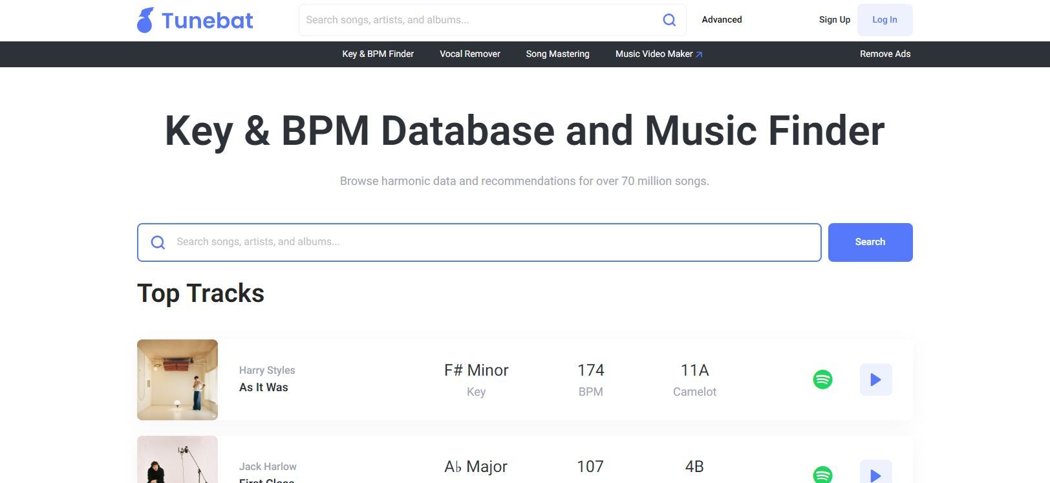Open Key & BPM Finder
This screenshot has height=483, width=1050.
[x=378, y=54]
